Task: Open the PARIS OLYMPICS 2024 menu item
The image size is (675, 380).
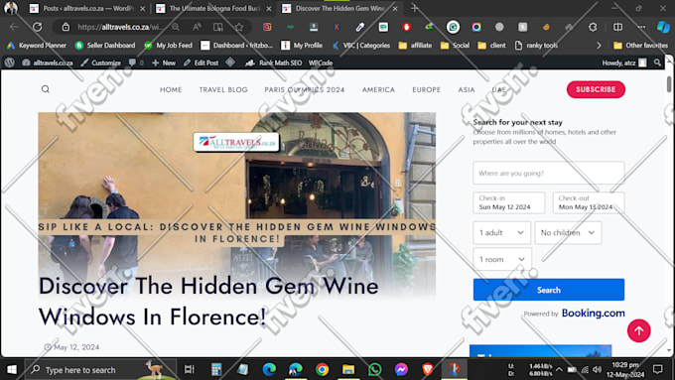Action: 305,89
